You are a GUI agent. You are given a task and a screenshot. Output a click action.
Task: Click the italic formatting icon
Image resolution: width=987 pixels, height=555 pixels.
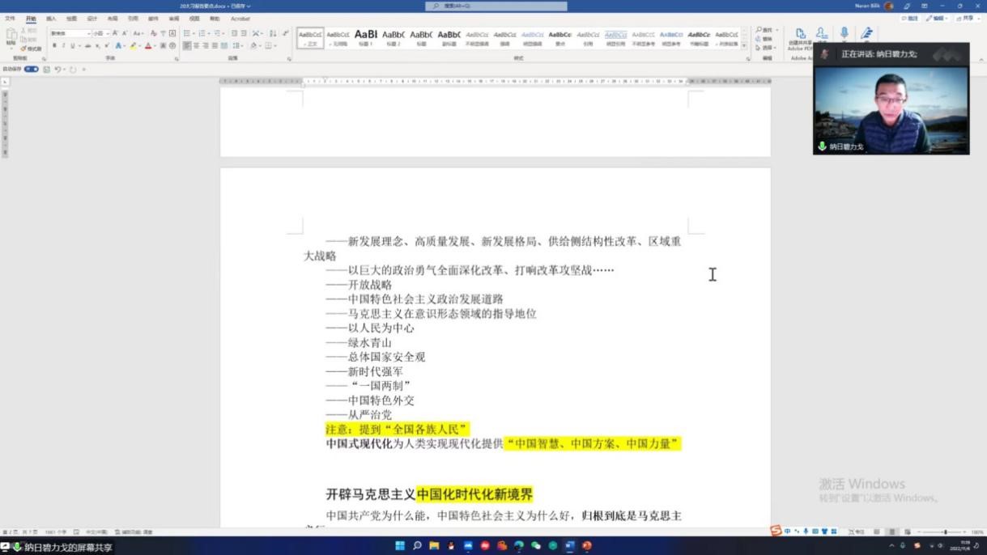coord(63,46)
